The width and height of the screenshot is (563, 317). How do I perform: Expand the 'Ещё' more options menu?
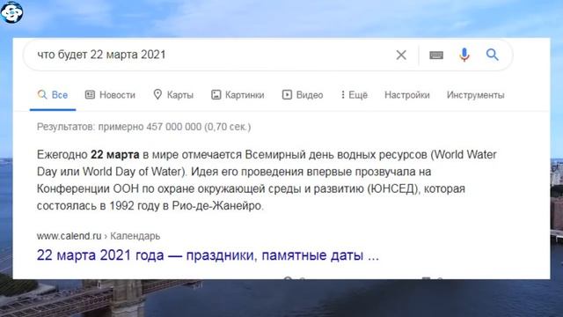click(x=354, y=95)
